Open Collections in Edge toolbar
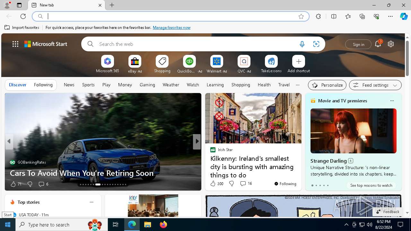 pyautogui.click(x=362, y=16)
